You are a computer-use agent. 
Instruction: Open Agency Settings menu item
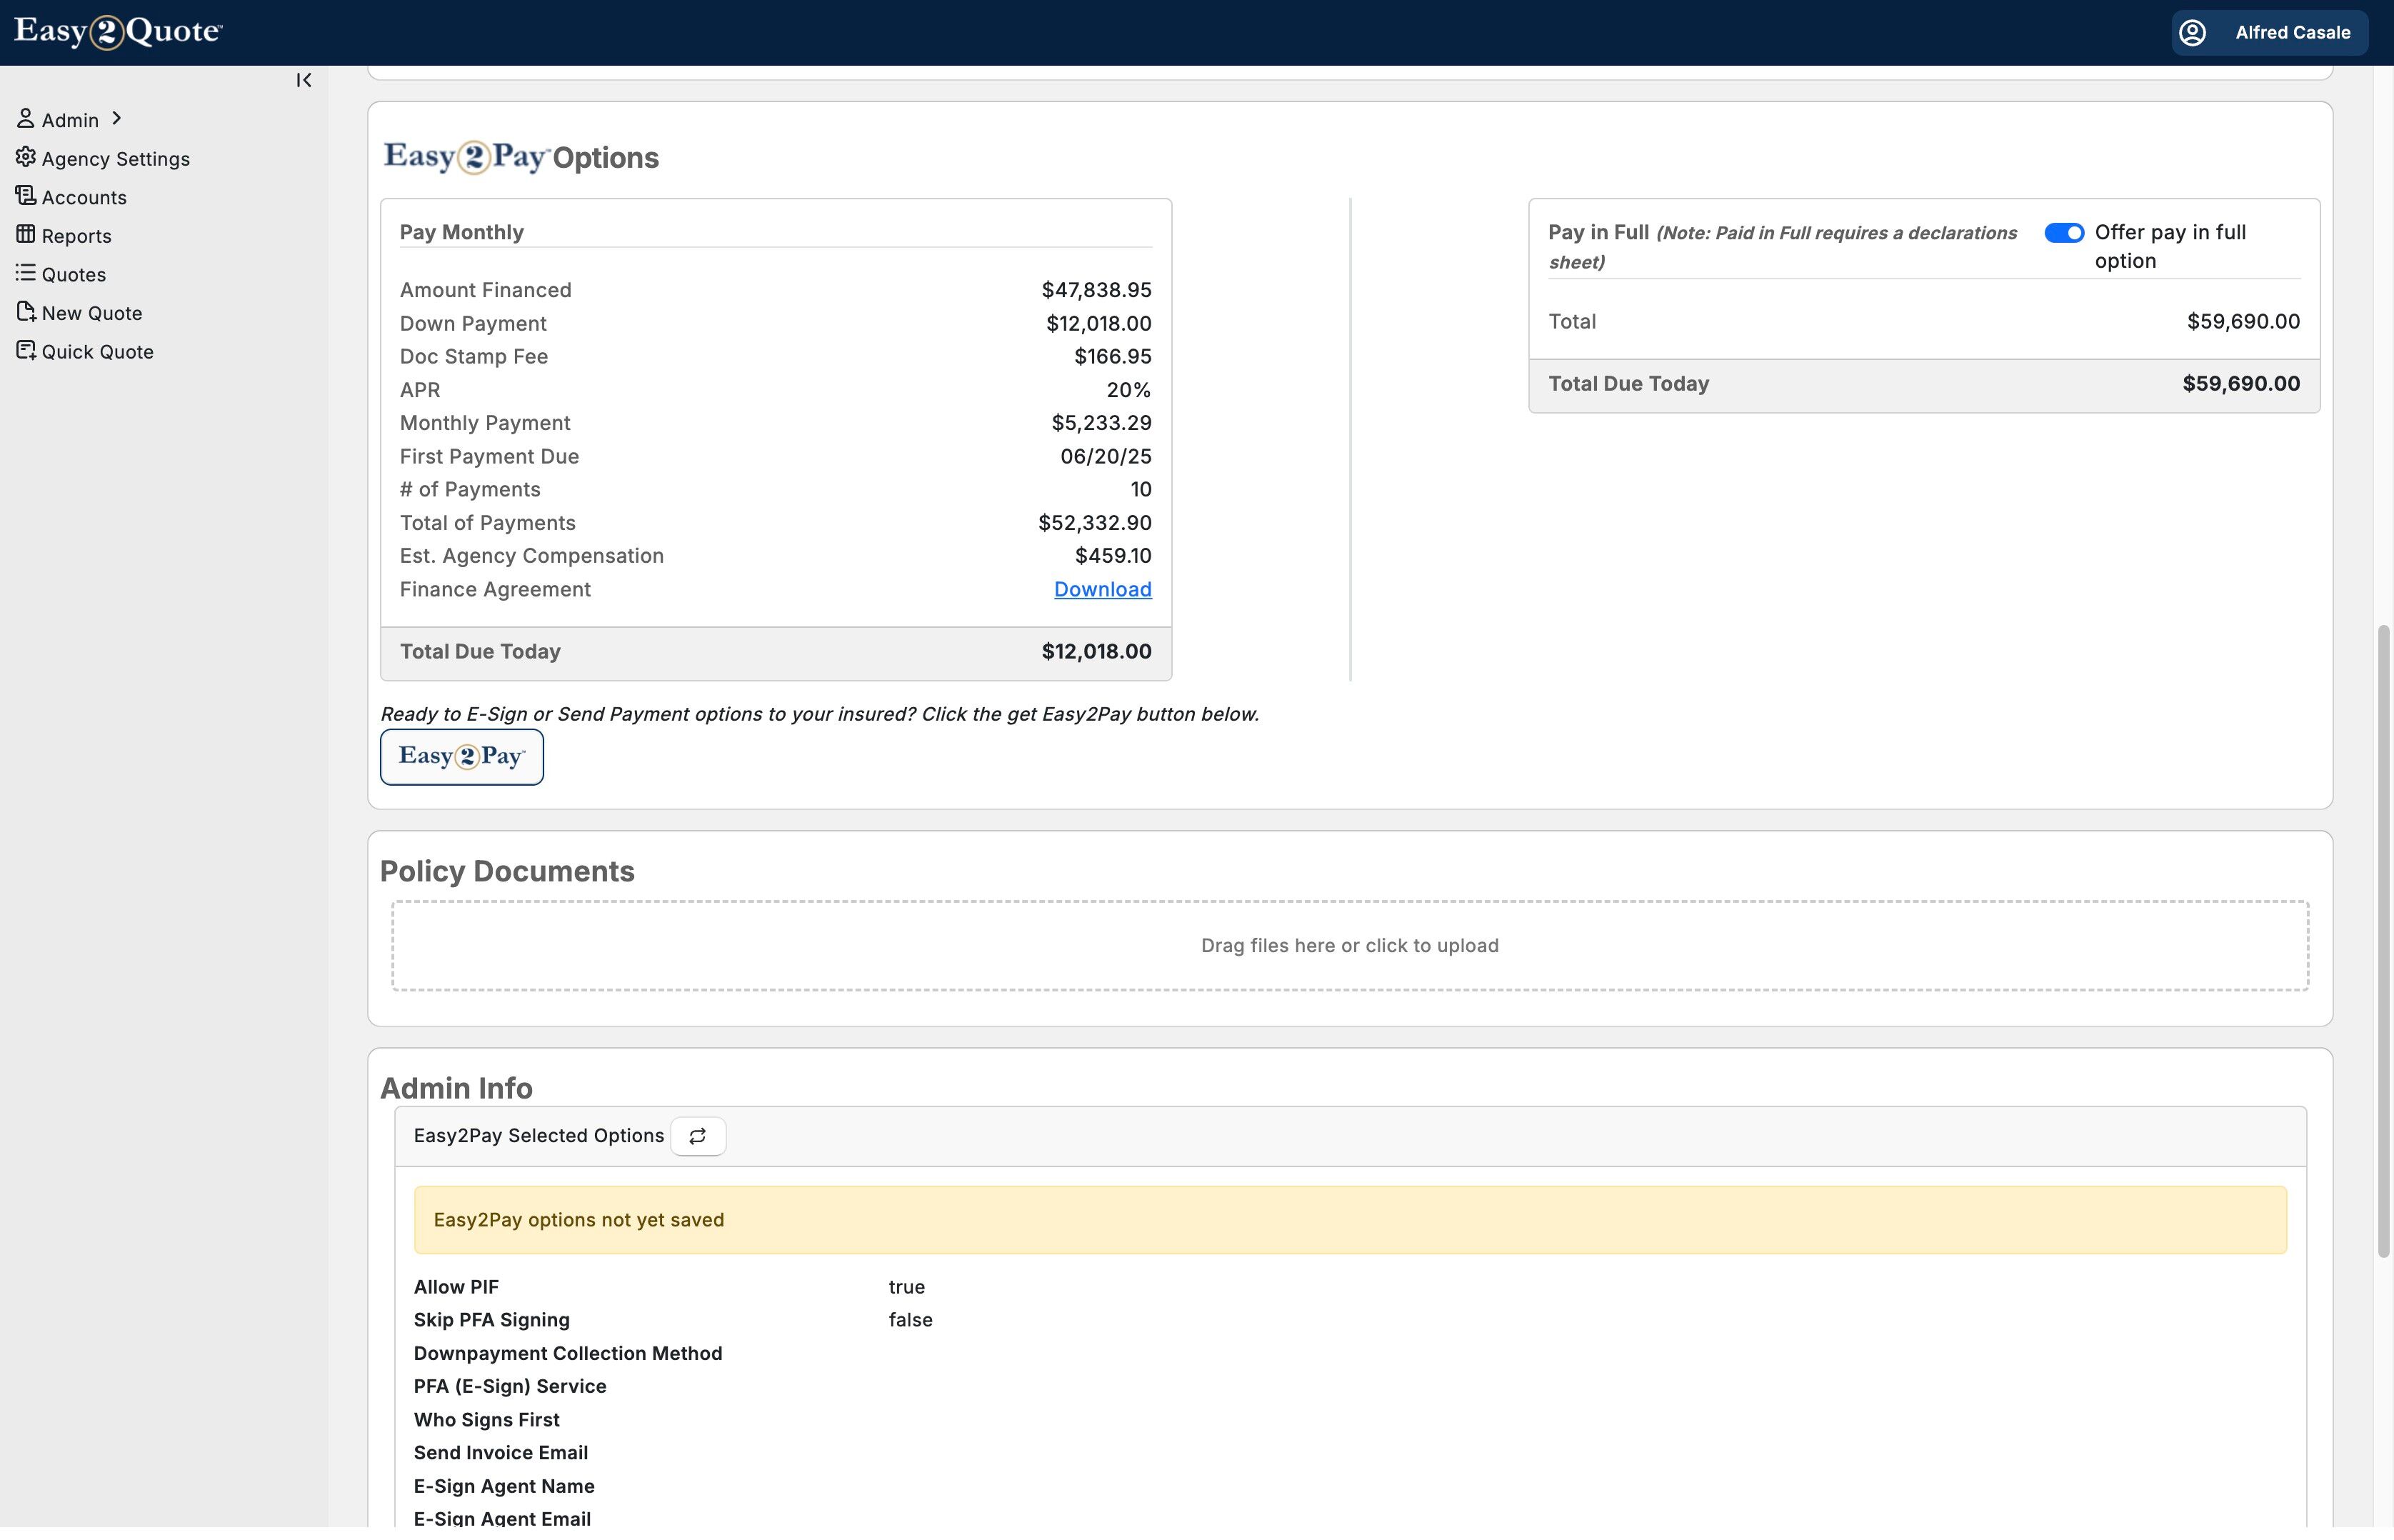coord(115,159)
